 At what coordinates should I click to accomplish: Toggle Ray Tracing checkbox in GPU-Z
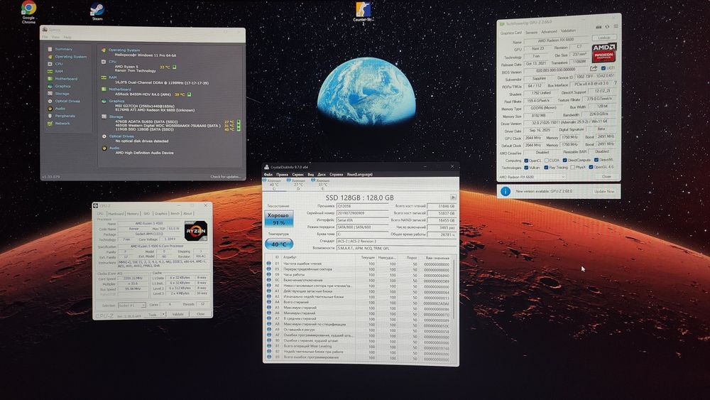click(546, 168)
